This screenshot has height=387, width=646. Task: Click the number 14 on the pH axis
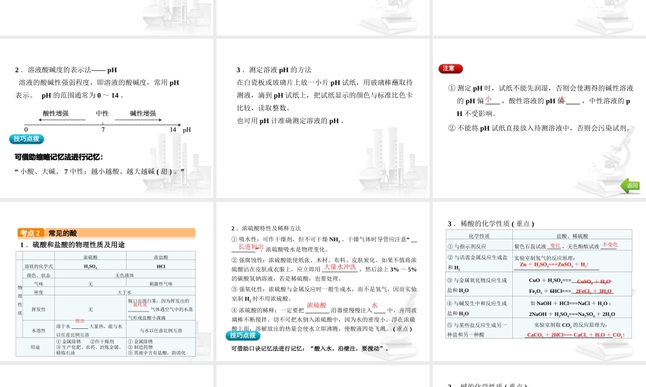(x=173, y=130)
